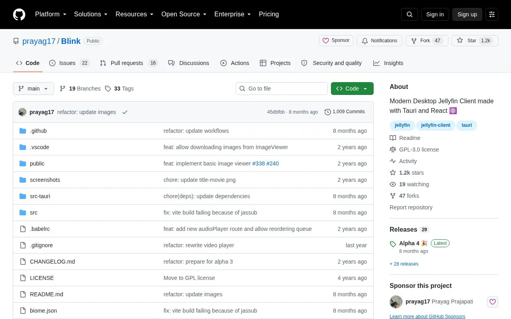
Task: Toggle Notifications for this repository
Action: pyautogui.click(x=379, y=41)
